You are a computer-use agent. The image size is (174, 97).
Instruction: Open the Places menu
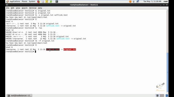point(24,1)
